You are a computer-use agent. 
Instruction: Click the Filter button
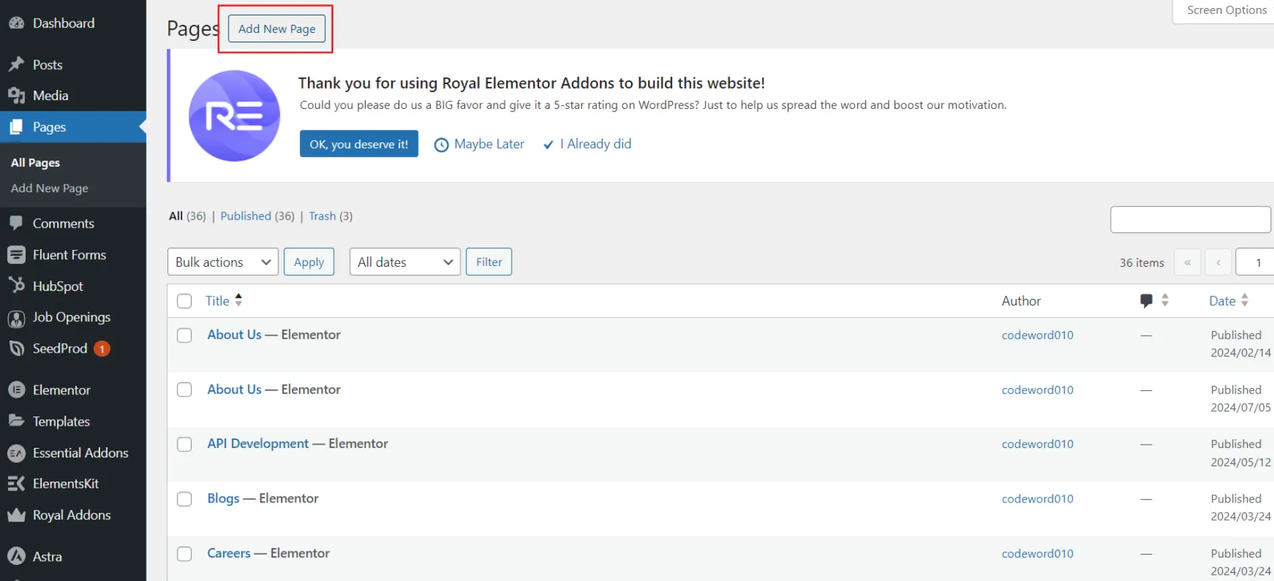click(x=489, y=262)
